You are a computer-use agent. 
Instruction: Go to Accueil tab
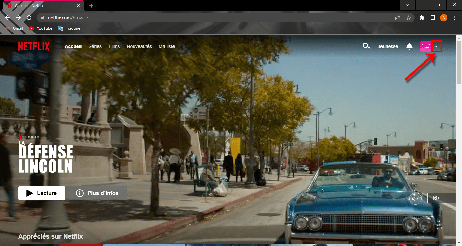point(73,46)
